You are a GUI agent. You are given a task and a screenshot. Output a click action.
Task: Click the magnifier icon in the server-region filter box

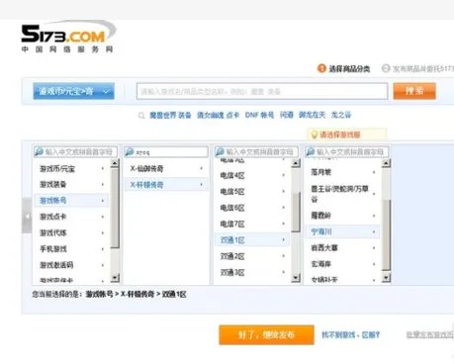coord(220,151)
